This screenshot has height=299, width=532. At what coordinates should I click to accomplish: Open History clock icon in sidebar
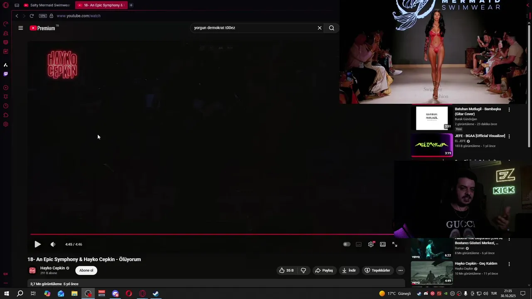[6, 106]
